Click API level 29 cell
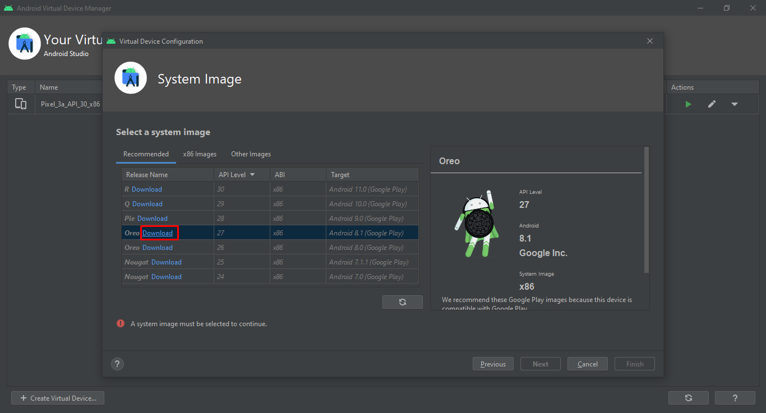 coord(242,204)
